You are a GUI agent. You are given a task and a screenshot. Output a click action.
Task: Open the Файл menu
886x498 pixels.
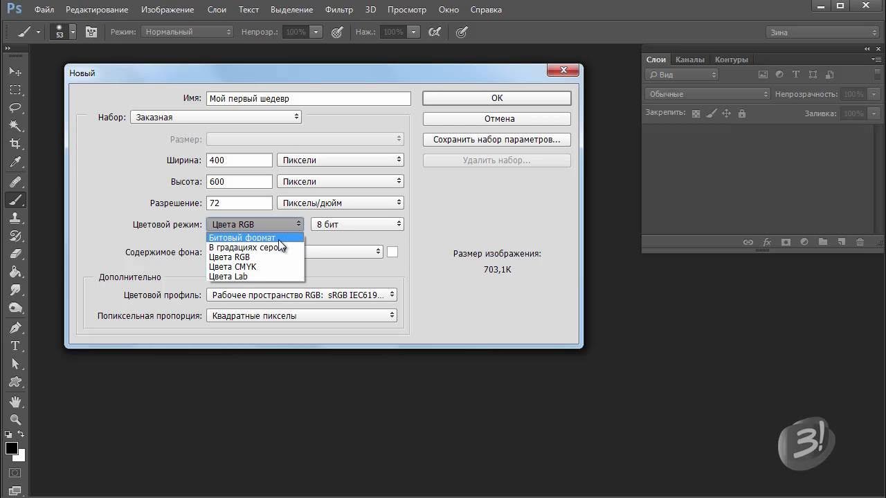click(44, 10)
